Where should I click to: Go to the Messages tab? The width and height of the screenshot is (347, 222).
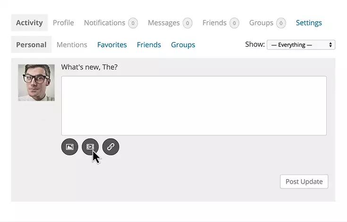tap(164, 23)
